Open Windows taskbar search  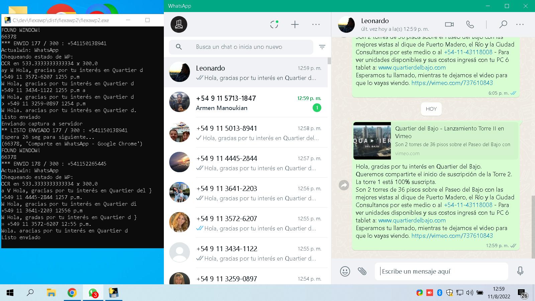click(x=30, y=293)
